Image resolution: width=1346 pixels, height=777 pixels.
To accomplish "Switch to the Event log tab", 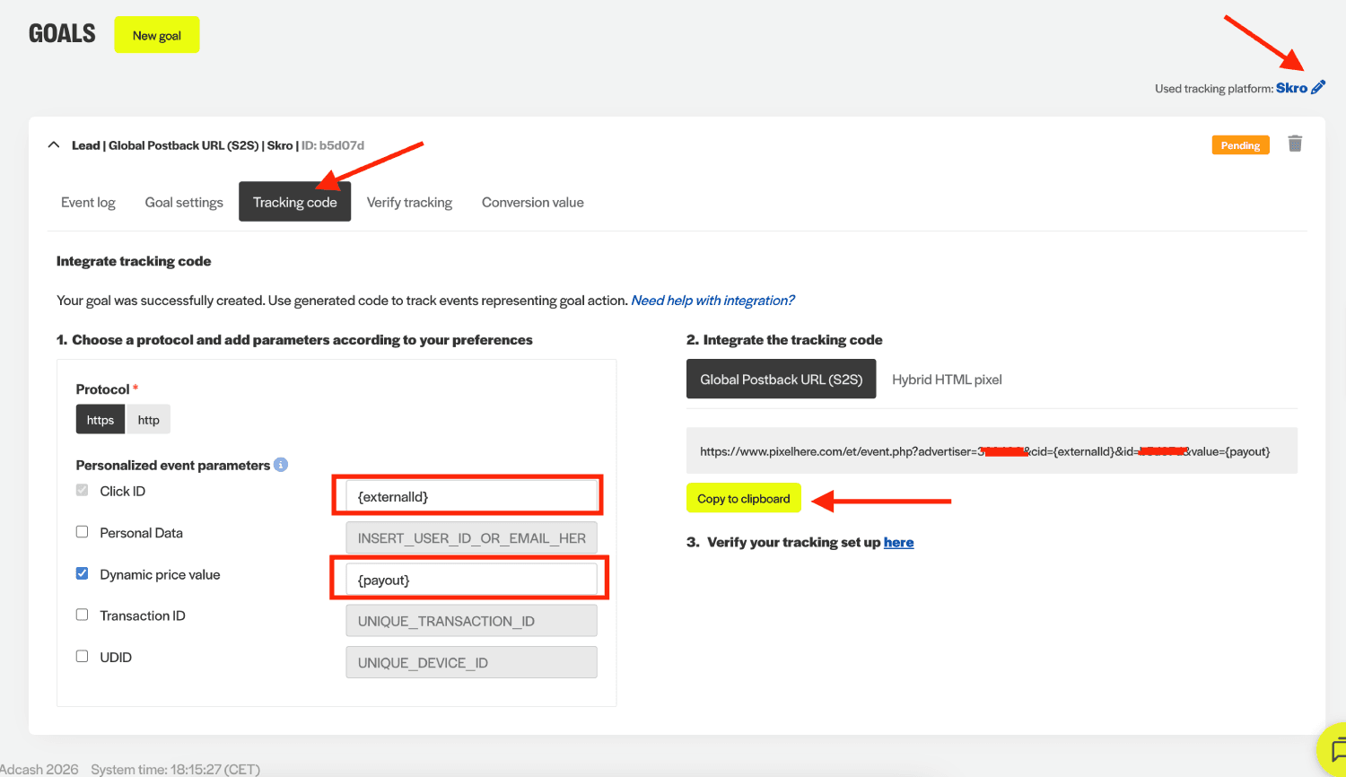I will (x=88, y=202).
